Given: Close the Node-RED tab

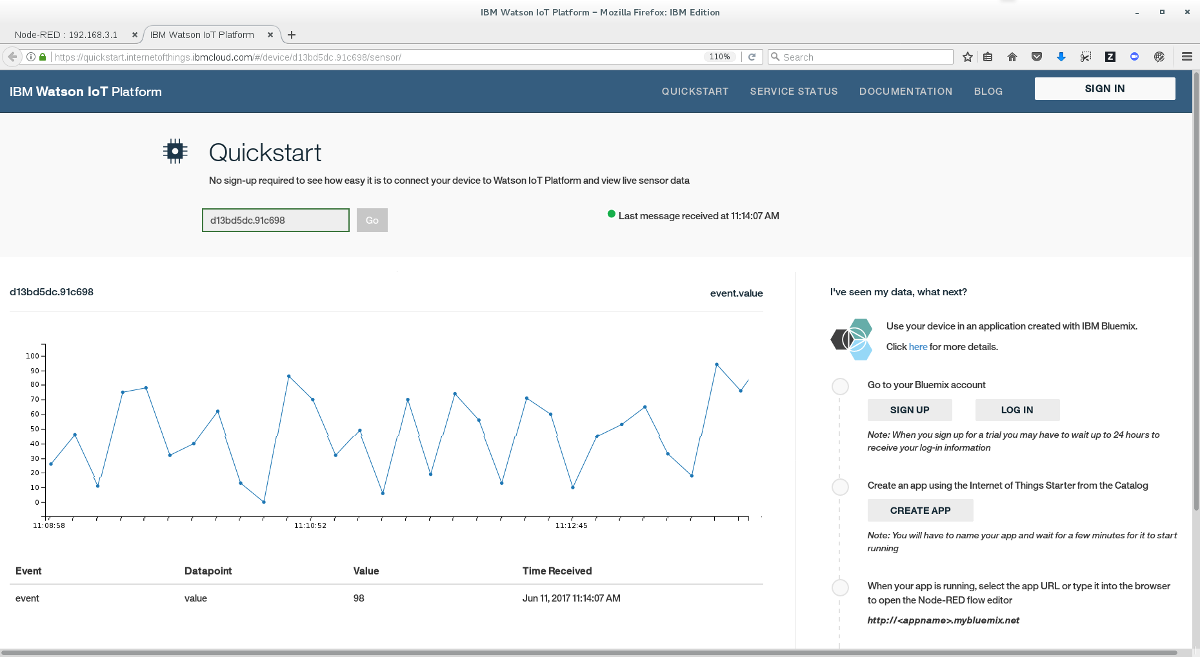Looking at the screenshot, I should [135, 35].
